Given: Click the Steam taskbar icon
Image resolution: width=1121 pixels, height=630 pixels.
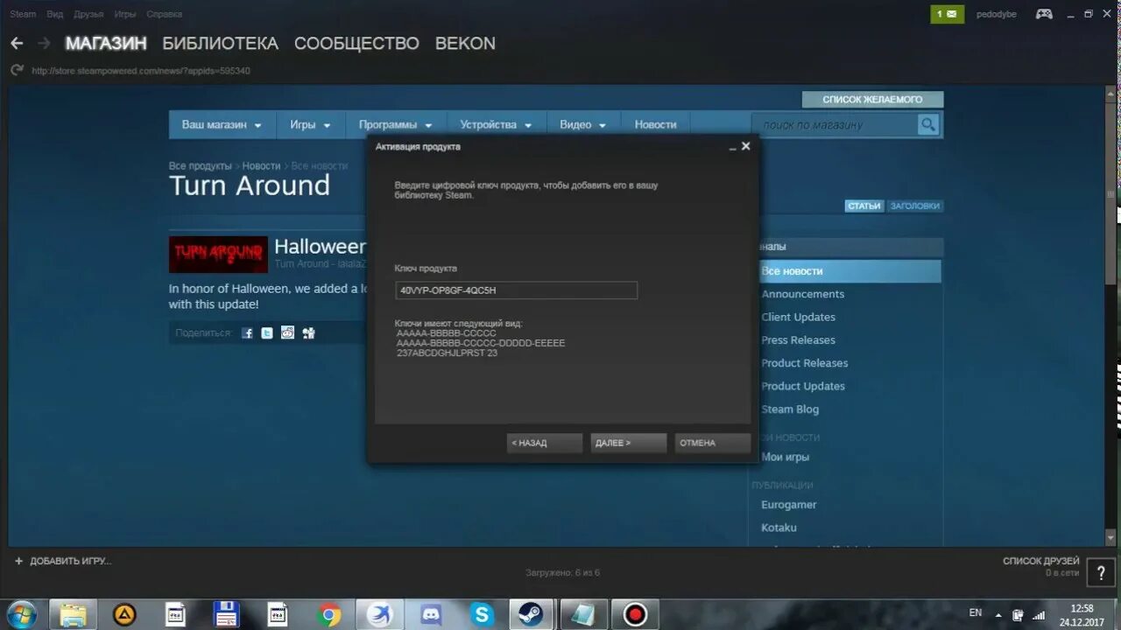Looking at the screenshot, I should (x=529, y=615).
